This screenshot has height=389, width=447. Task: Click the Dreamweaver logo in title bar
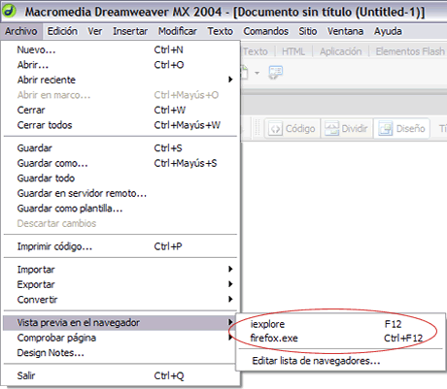click(9, 11)
